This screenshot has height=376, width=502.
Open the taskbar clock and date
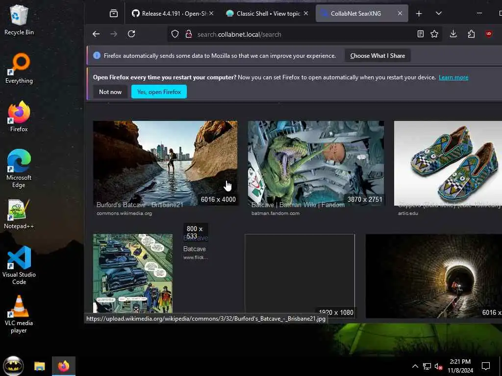pyautogui.click(x=460, y=366)
